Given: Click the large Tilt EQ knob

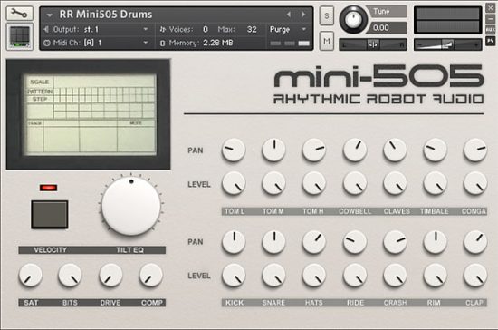Looking at the screenshot, I should point(131,206).
